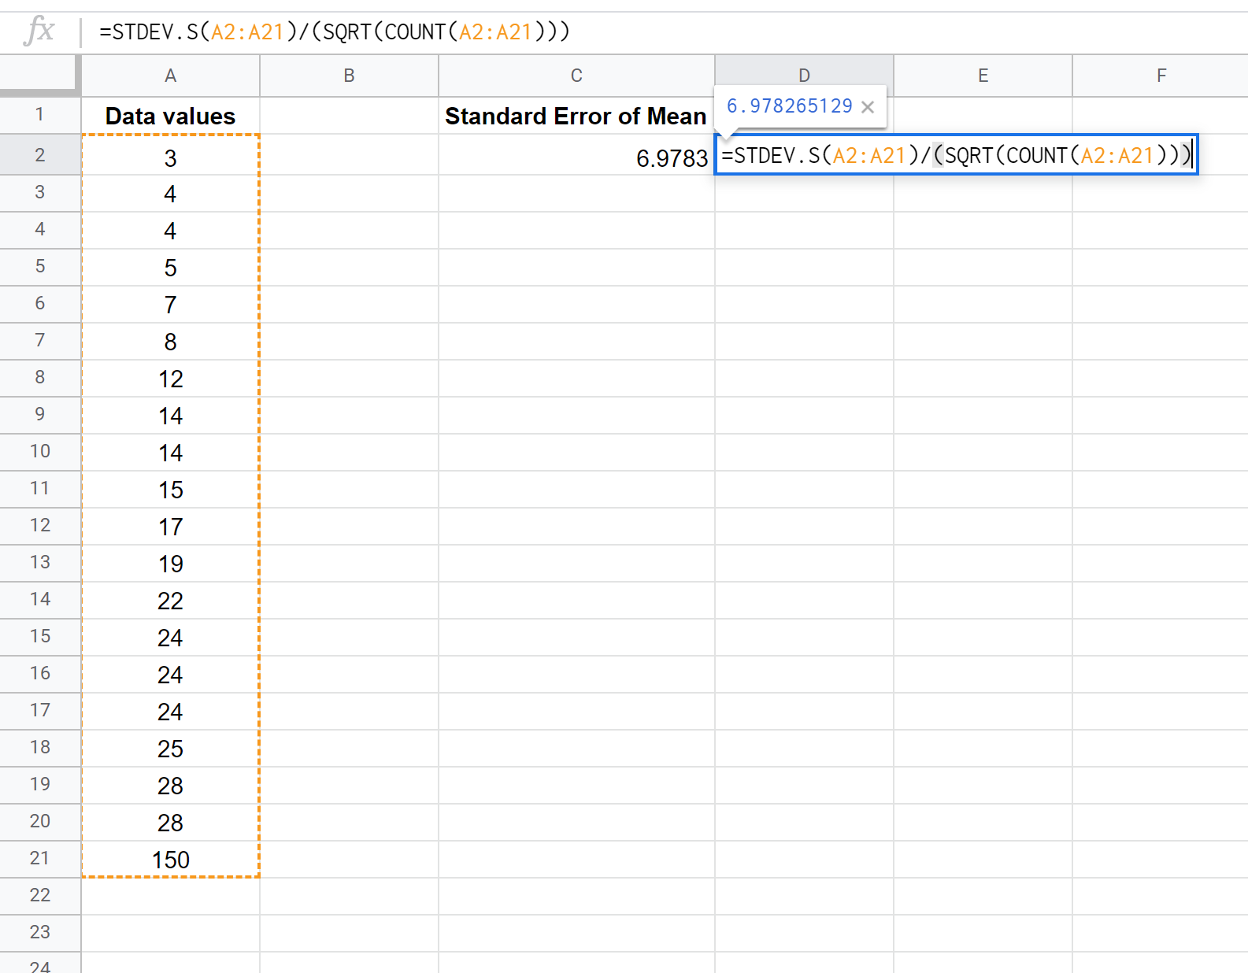Click the "Data values" header cell
The image size is (1248, 973).
click(171, 116)
